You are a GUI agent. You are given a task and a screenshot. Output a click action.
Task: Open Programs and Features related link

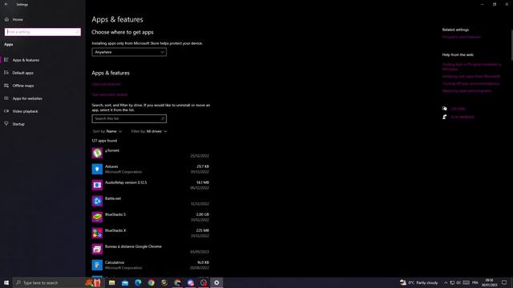[x=462, y=37]
